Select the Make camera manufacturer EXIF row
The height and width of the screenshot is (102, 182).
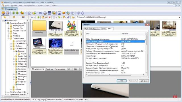pyautogui.click(x=115, y=39)
